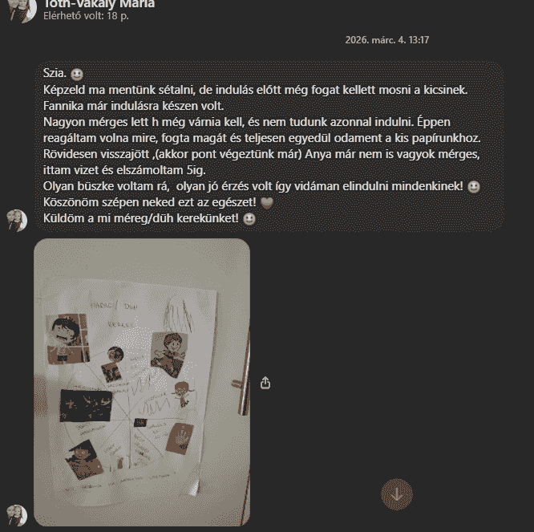Viewport: 534px width, 532px height.
Task: Click the "Küldöm a mi méreg/düh kerekünket" text
Action: coord(141,218)
